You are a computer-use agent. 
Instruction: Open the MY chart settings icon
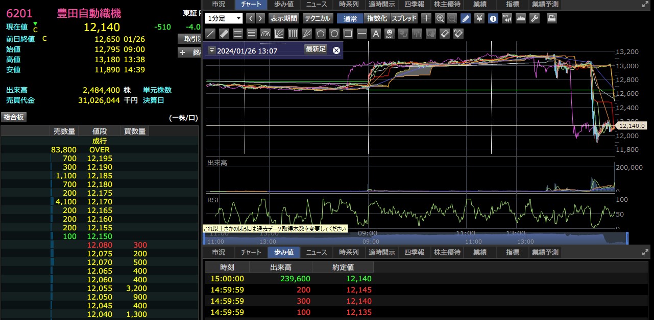click(507, 18)
